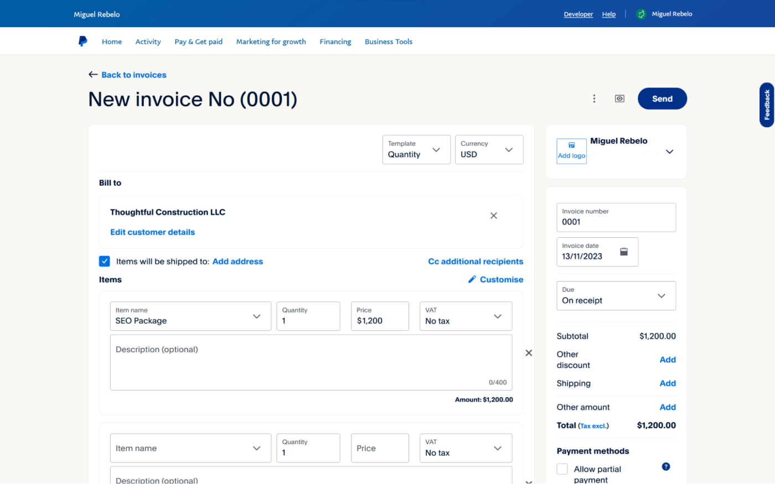Click the Add logo box
Screen dimensions: 775x484
pos(571,151)
